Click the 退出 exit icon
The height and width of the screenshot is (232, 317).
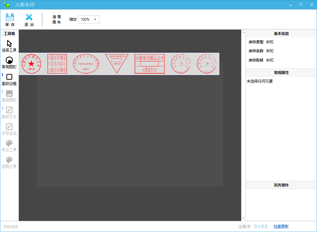tap(29, 19)
